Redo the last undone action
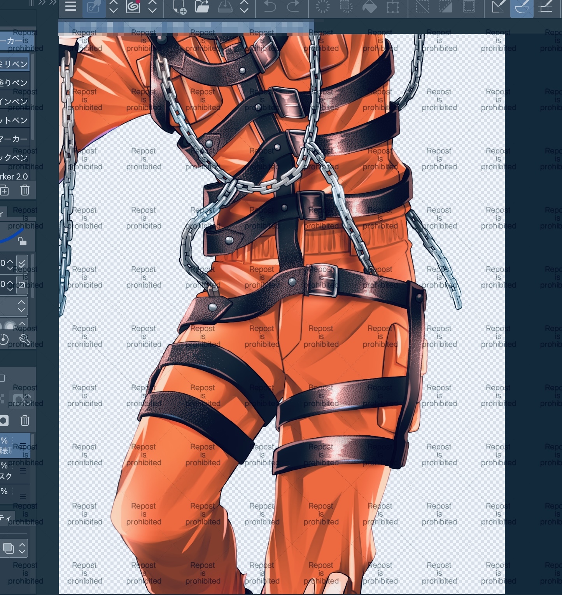Image resolution: width=562 pixels, height=595 pixels. click(293, 7)
